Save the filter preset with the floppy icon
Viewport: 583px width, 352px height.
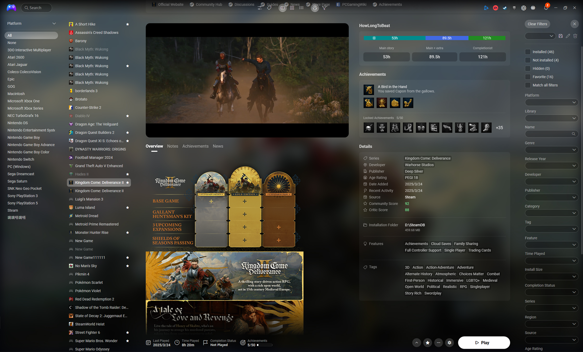pyautogui.click(x=561, y=36)
